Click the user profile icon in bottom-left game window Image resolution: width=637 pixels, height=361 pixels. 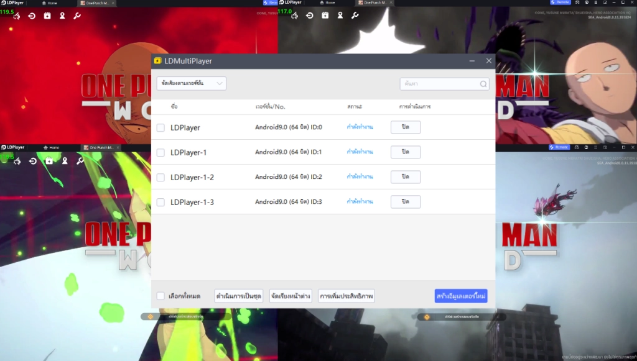[x=65, y=161]
